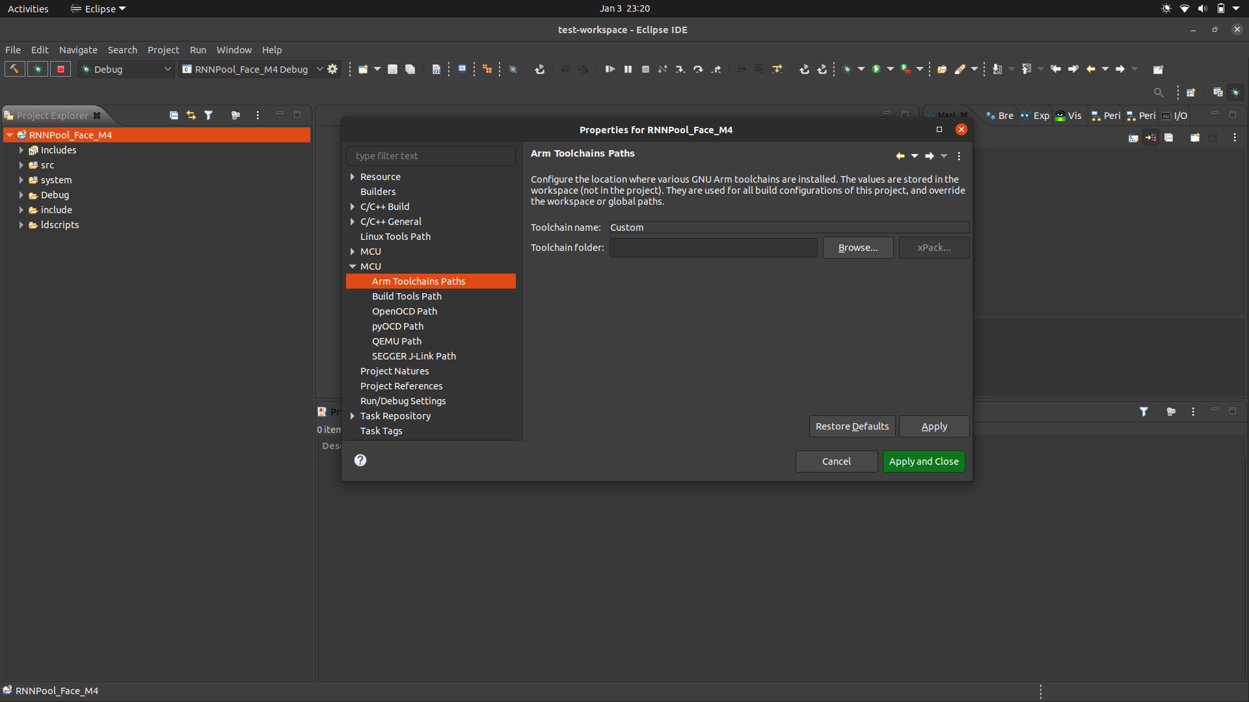Collapse the expanded MCU preferences node
This screenshot has height=702, width=1249.
click(x=353, y=266)
